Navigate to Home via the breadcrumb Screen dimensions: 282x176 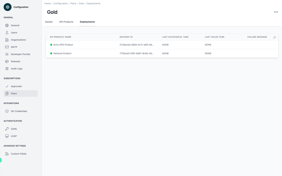click(47, 3)
